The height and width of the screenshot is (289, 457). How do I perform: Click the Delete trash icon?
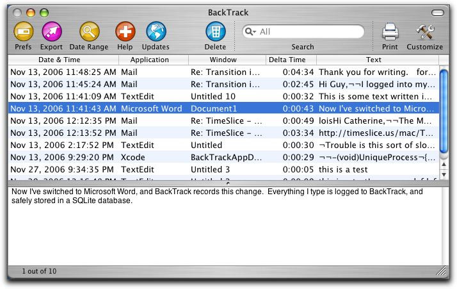coord(216,31)
